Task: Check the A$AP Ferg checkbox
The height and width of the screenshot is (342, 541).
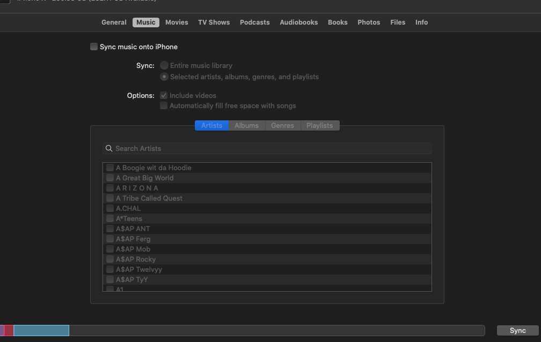Action: tap(109, 239)
